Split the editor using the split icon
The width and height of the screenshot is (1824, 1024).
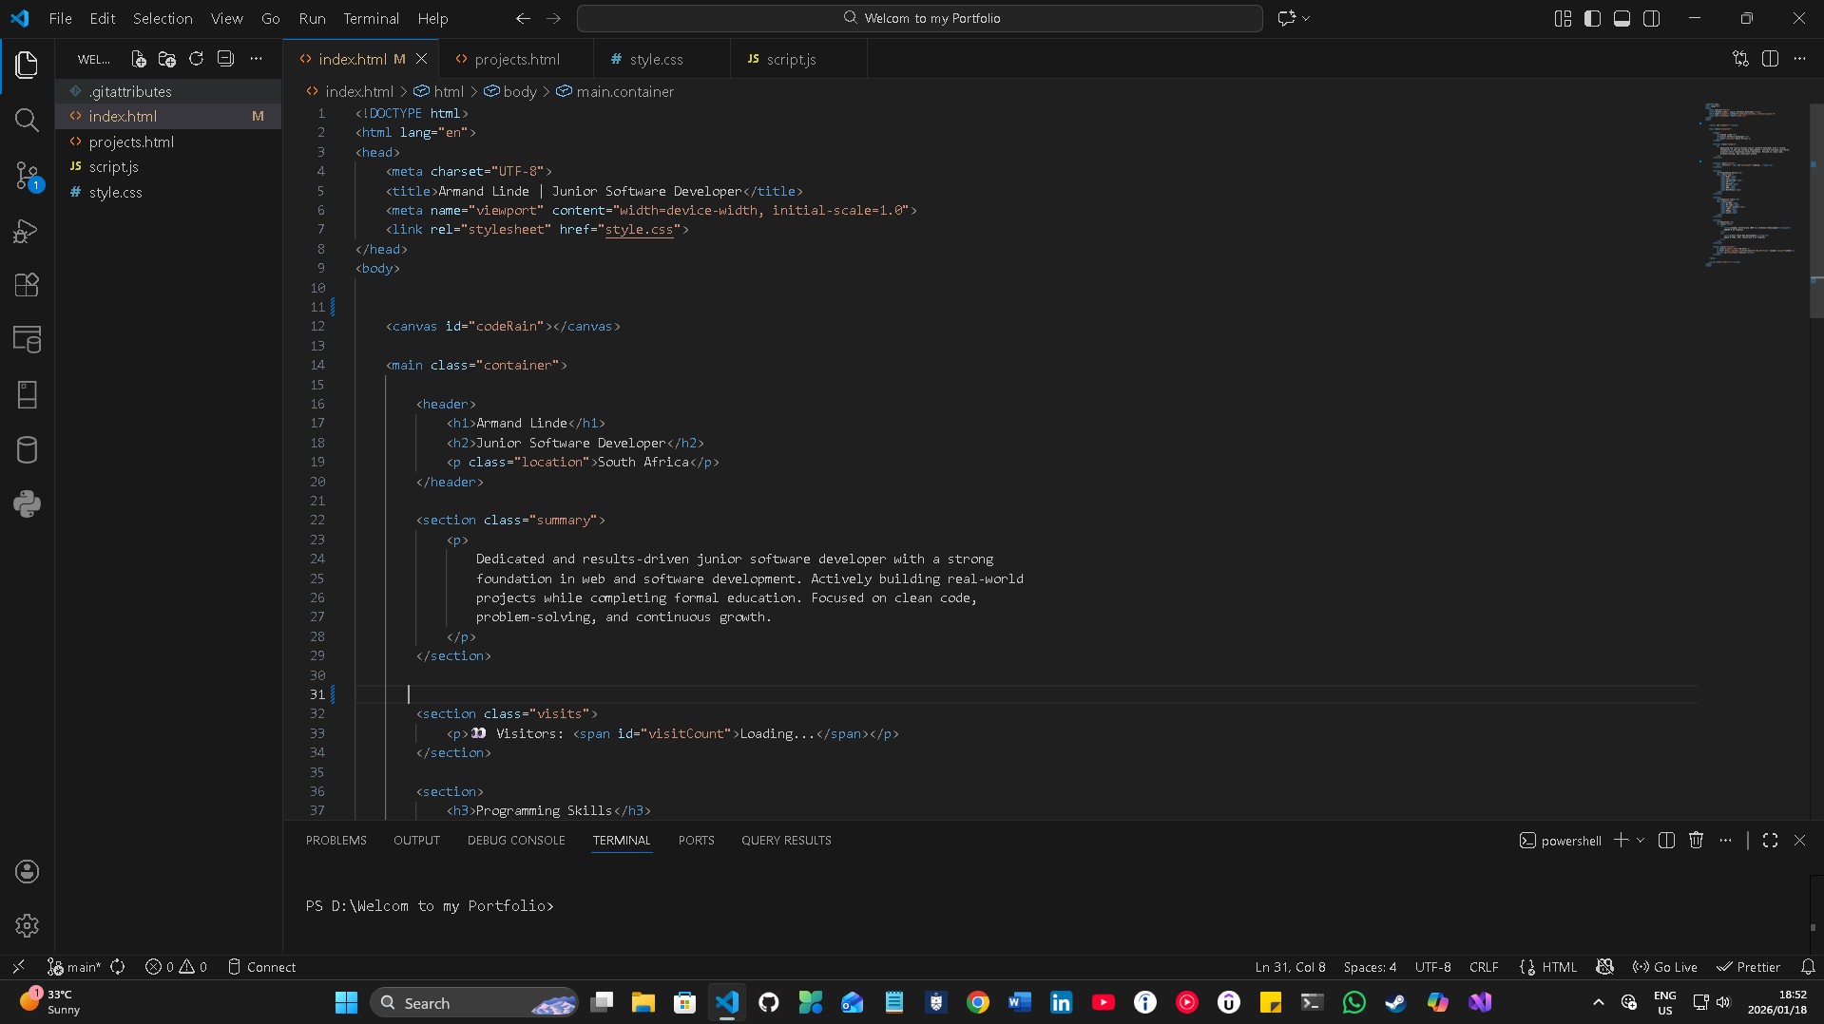point(1773,58)
